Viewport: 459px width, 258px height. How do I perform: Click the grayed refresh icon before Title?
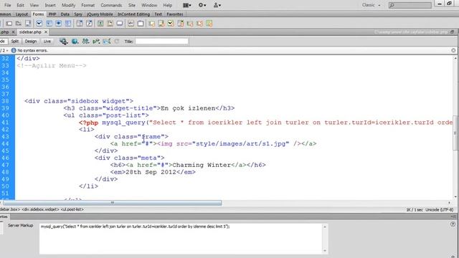pos(117,42)
